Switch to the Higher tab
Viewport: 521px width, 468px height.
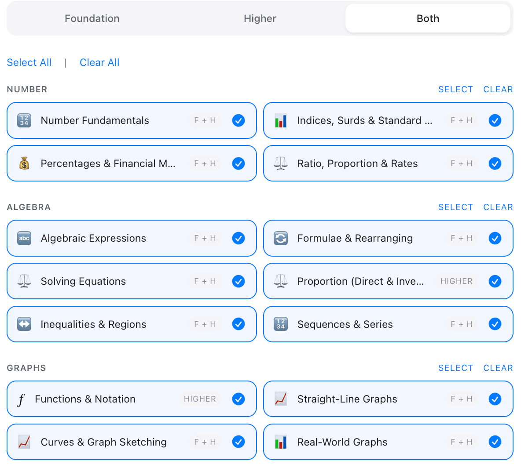click(260, 18)
